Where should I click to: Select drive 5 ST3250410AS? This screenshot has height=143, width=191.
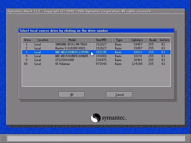tap(96, 60)
